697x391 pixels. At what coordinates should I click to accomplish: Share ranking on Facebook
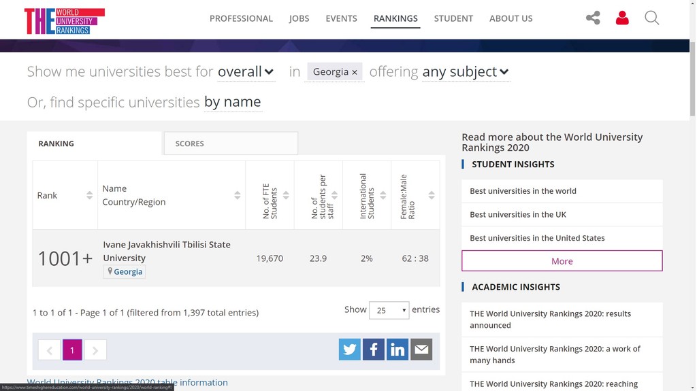[x=374, y=350]
